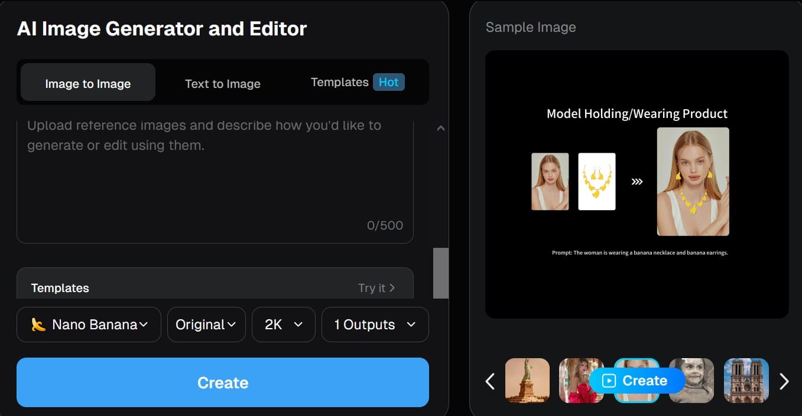Click the vertical scrollbar thumb
The image size is (802, 416).
pos(440,273)
